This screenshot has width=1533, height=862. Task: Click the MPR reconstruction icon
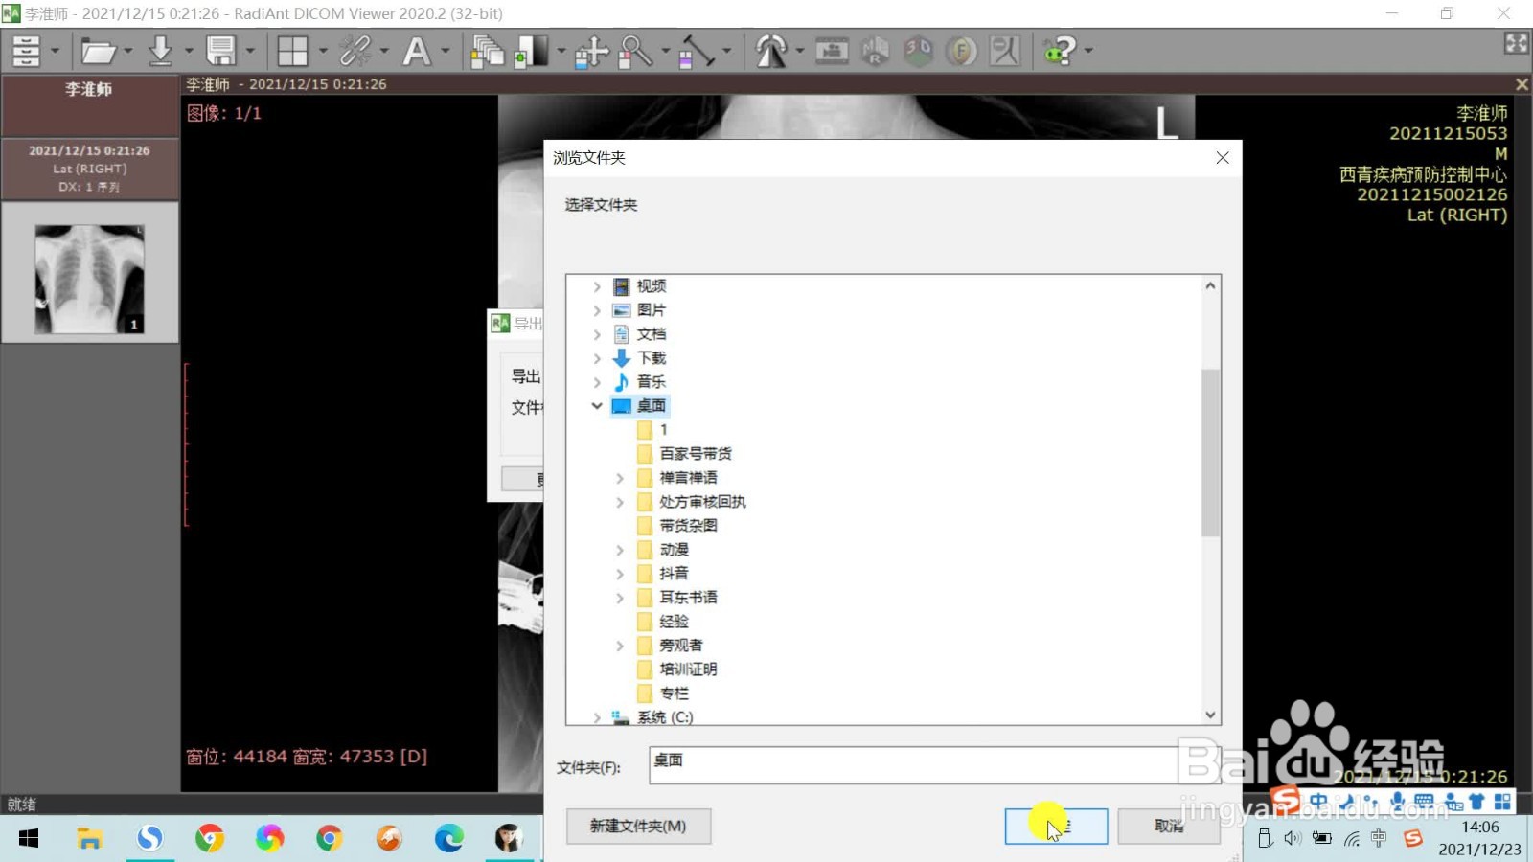coord(875,51)
